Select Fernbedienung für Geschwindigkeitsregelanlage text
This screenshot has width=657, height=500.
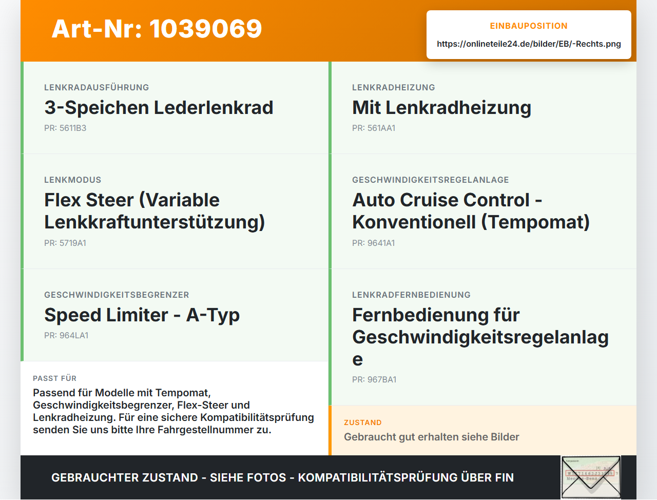(x=480, y=337)
